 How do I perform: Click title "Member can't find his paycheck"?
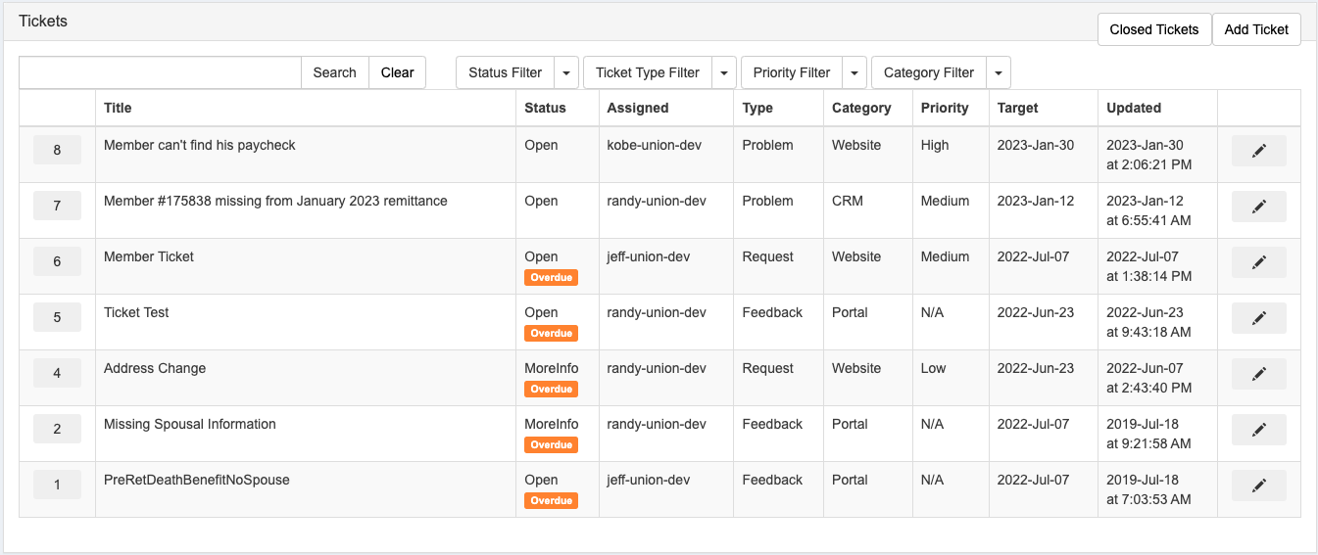(200, 145)
